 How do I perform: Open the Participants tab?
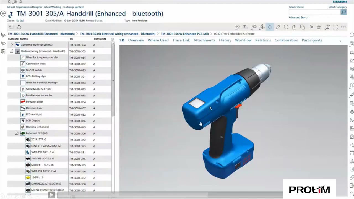pos(312,40)
